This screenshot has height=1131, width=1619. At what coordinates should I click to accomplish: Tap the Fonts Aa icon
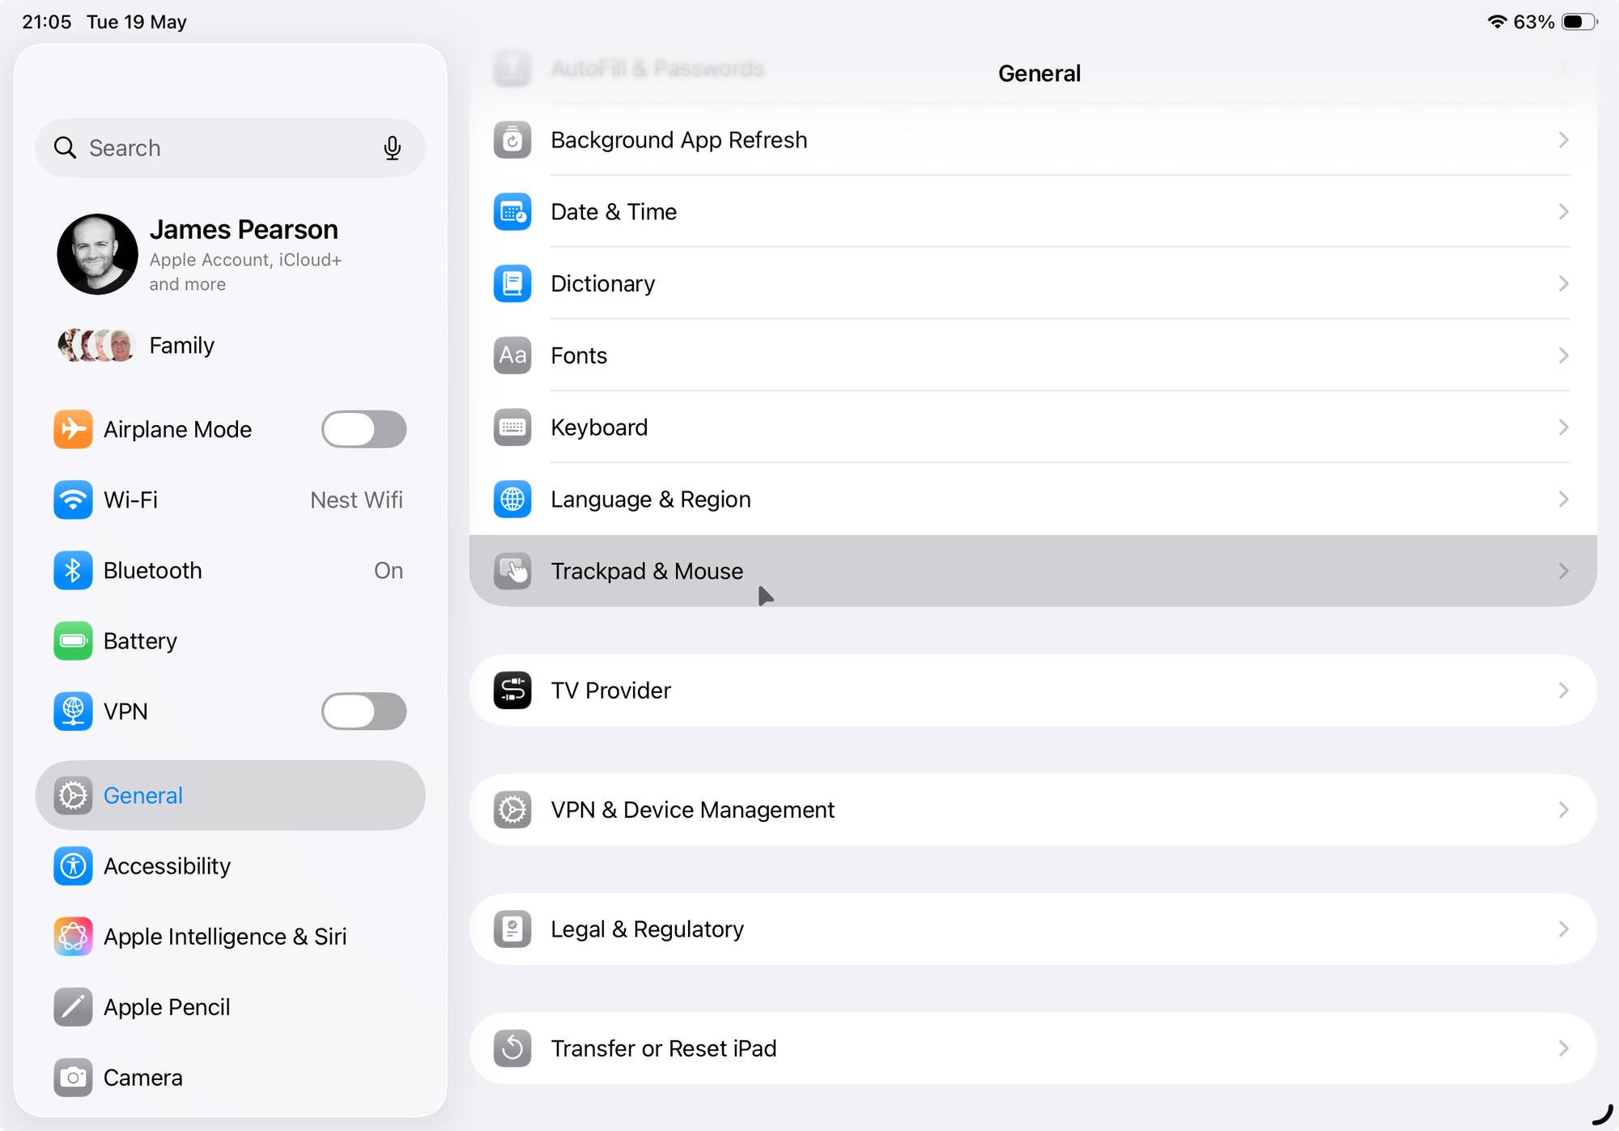point(512,355)
